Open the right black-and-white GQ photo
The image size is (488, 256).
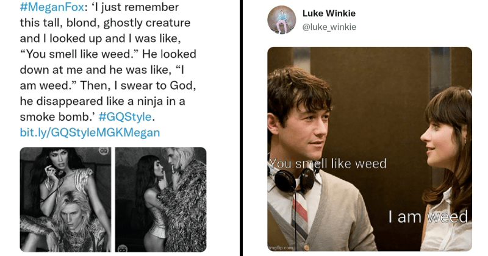[160, 199]
